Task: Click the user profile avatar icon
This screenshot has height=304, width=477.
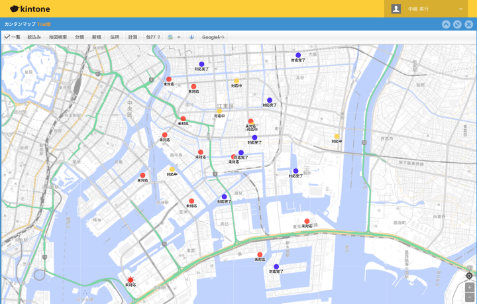Action: click(396, 9)
